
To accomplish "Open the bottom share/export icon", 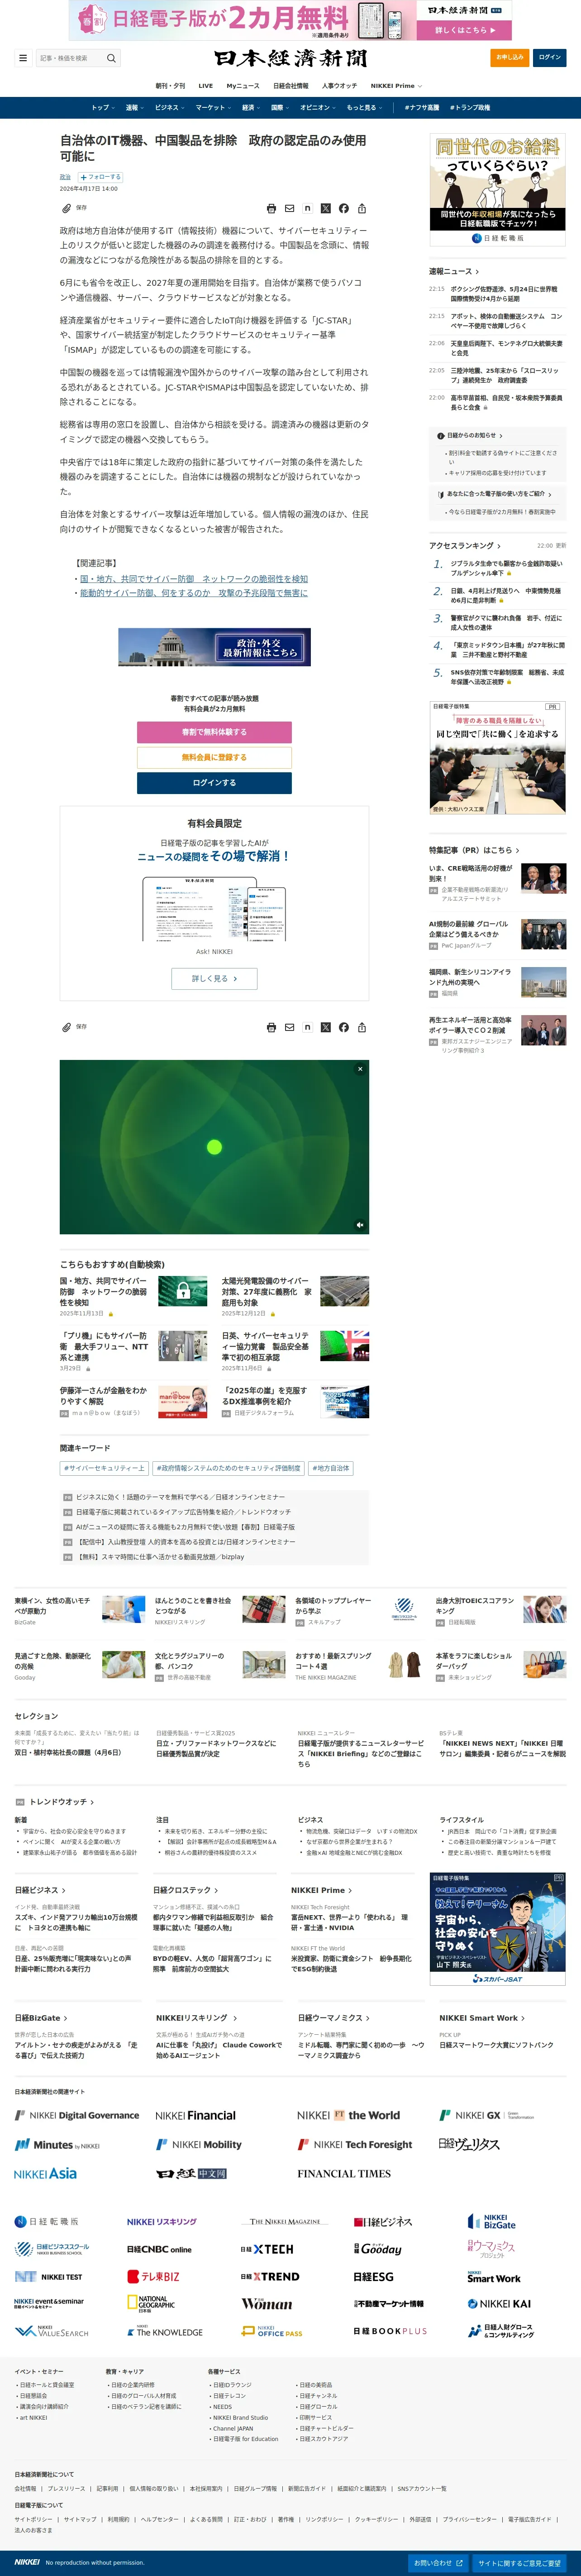I will point(362,1027).
